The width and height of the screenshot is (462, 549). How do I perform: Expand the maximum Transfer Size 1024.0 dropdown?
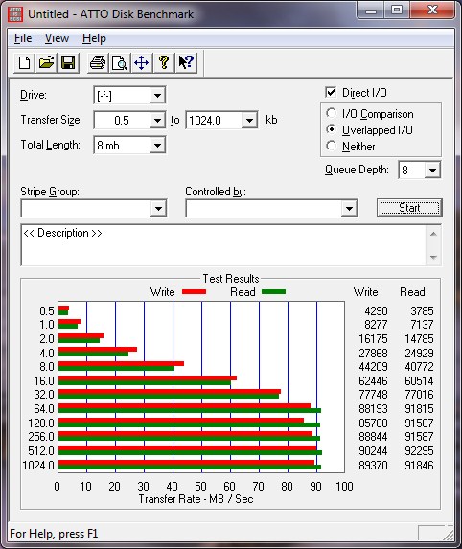(x=249, y=121)
